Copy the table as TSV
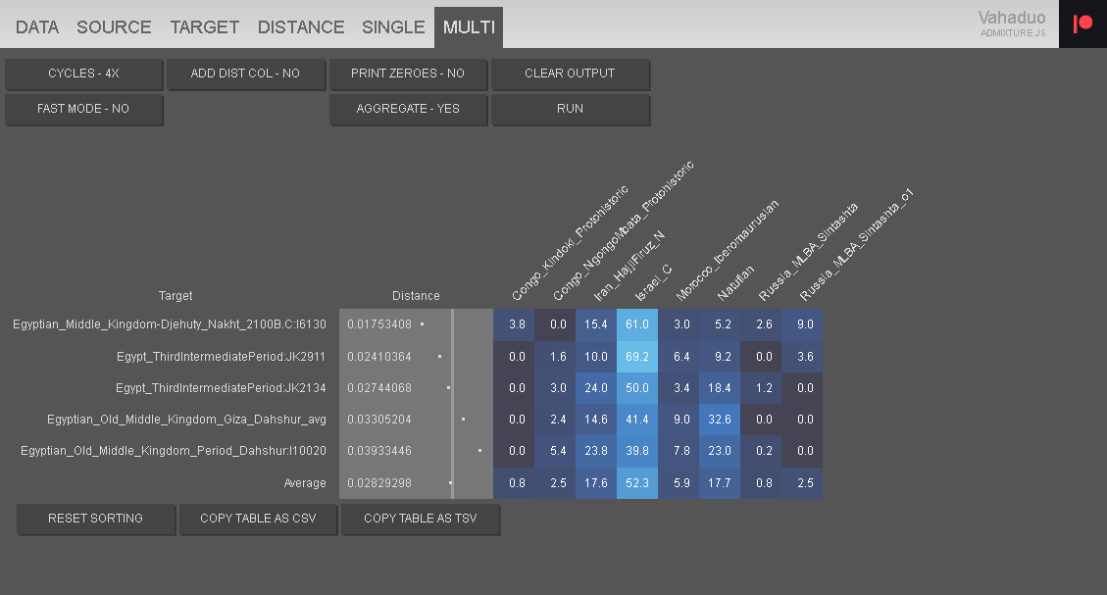This screenshot has height=595, width=1107. click(420, 519)
